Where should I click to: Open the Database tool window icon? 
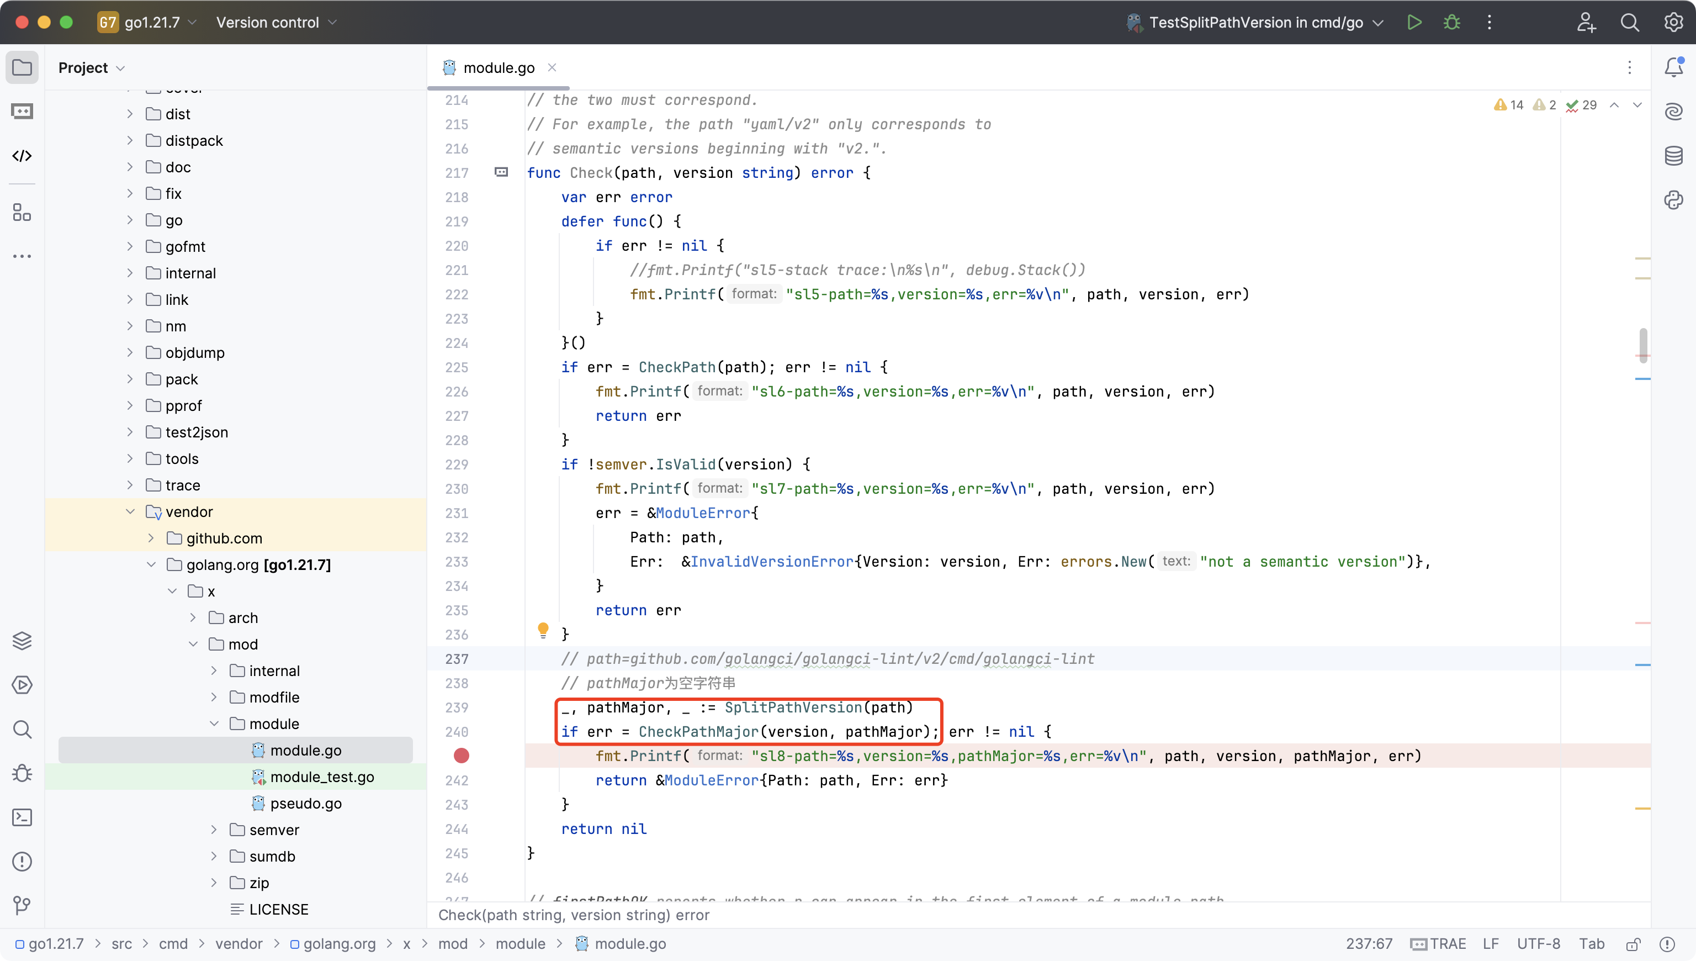(1673, 156)
